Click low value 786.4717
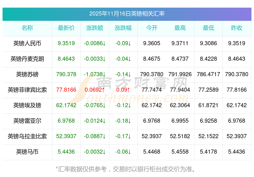This screenshot has height=177, width=254. coord(209,74)
